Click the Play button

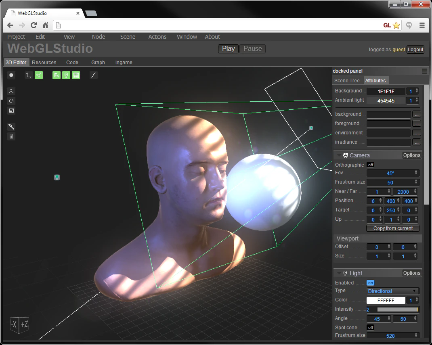228,48
